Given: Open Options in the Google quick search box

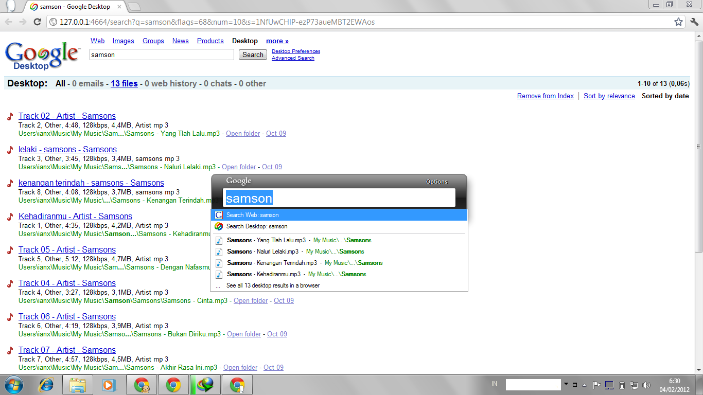Looking at the screenshot, I should [437, 182].
